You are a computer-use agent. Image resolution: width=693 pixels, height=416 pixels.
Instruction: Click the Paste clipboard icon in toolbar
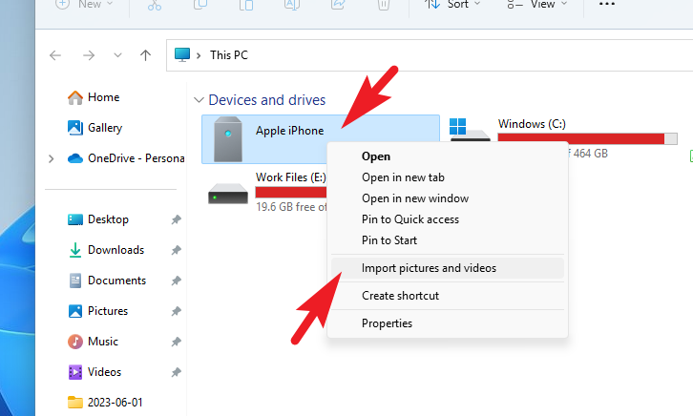coord(246,5)
